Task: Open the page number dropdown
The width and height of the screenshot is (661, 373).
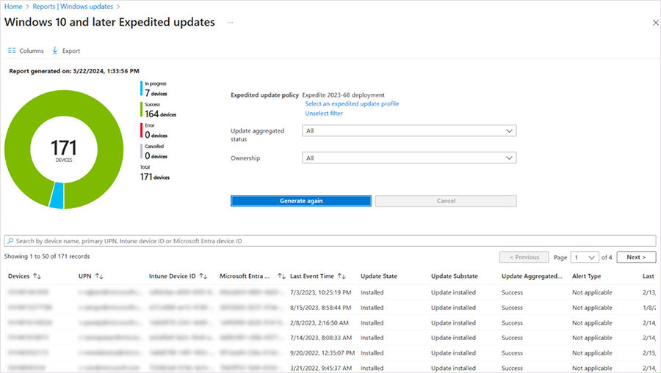Action: (585, 257)
